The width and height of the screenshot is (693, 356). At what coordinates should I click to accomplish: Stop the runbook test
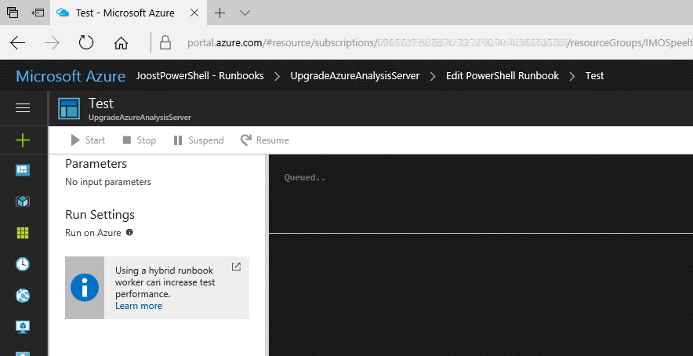click(x=140, y=140)
